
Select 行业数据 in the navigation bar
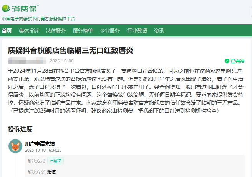pyautogui.click(x=137, y=31)
